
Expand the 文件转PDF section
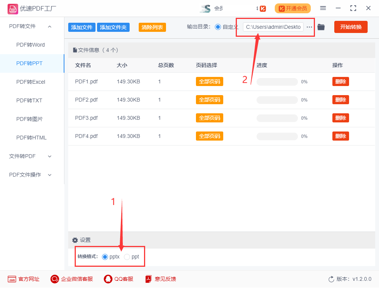pyautogui.click(x=50, y=157)
